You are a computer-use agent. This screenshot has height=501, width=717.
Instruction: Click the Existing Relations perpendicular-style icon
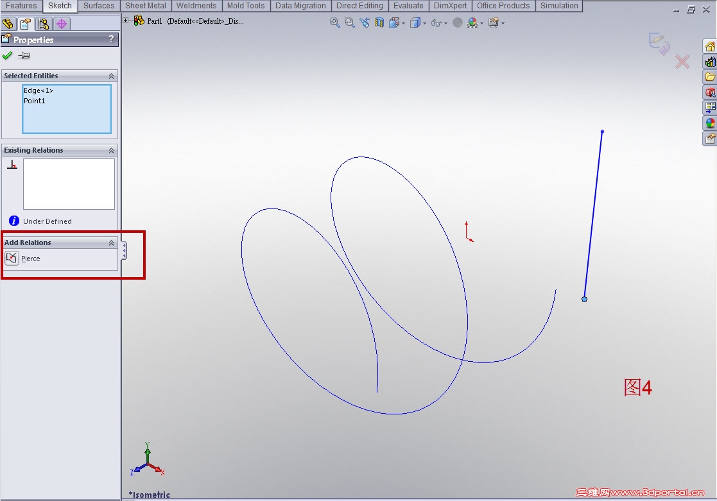12,165
